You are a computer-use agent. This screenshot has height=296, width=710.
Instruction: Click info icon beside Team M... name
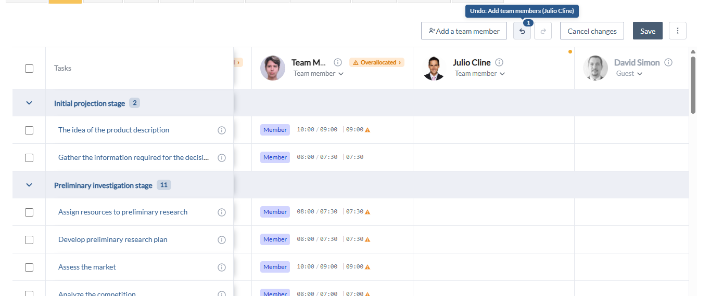tap(338, 62)
